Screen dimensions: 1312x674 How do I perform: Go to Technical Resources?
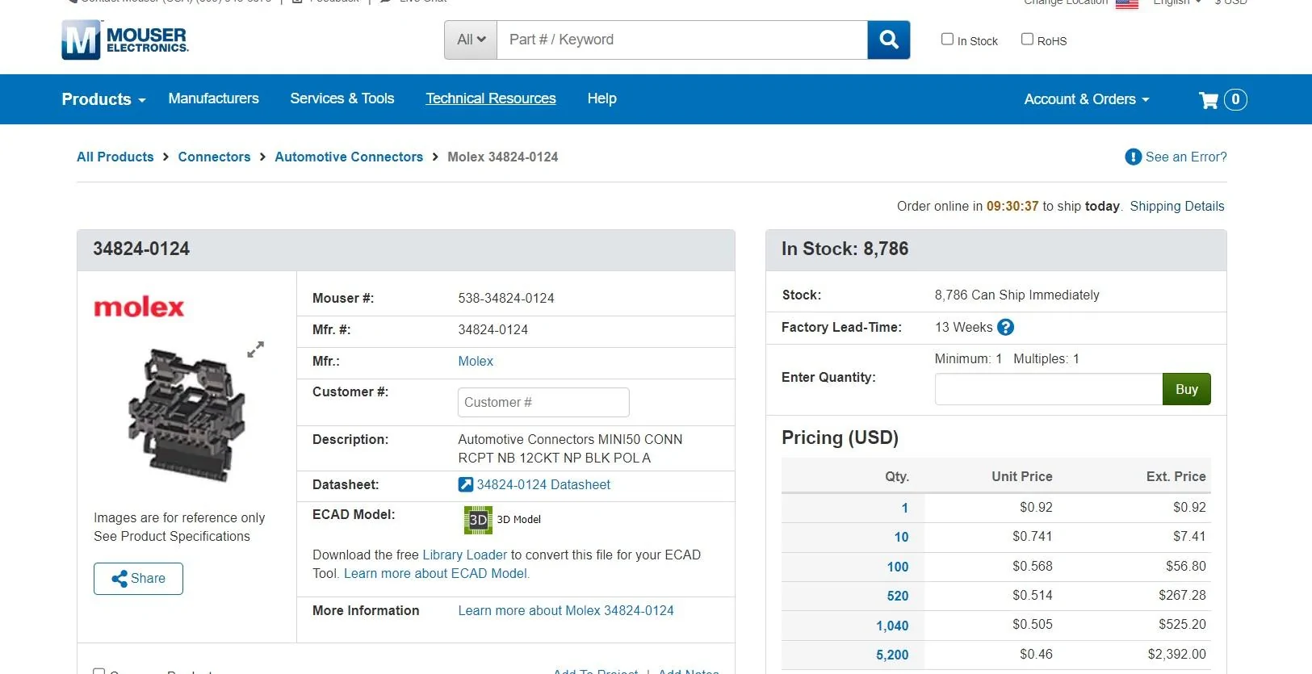click(491, 98)
